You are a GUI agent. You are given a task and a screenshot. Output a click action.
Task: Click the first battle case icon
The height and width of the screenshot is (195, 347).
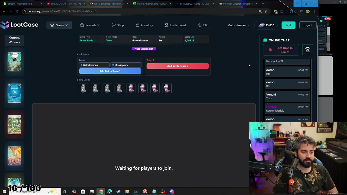83,88
